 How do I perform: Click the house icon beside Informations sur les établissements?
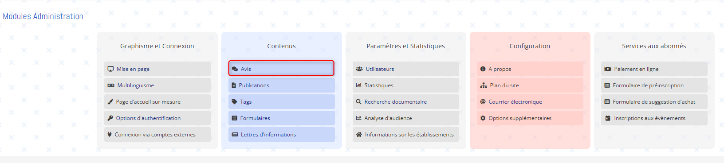click(x=359, y=135)
